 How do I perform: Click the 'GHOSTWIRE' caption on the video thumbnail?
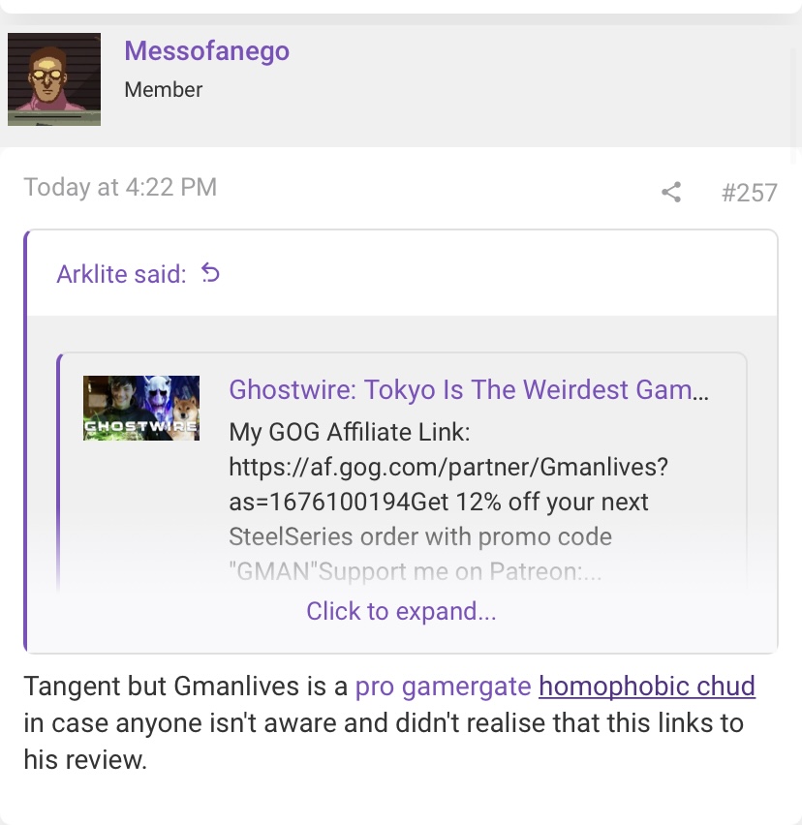tap(141, 426)
